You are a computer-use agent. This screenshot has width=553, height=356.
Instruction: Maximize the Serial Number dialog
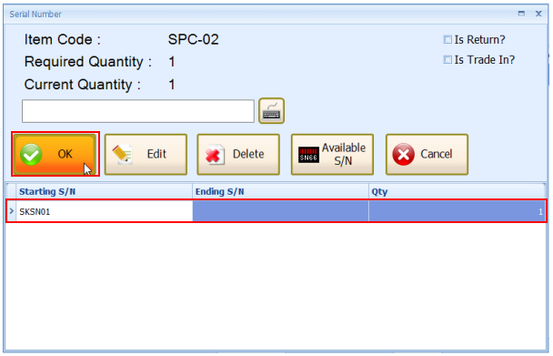point(521,14)
